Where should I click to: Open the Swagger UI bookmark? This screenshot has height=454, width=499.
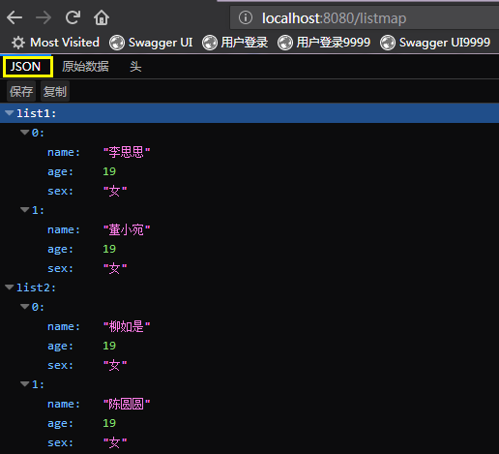pos(161,43)
